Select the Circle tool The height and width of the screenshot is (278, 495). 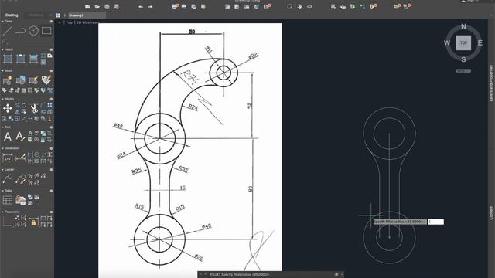[33, 31]
